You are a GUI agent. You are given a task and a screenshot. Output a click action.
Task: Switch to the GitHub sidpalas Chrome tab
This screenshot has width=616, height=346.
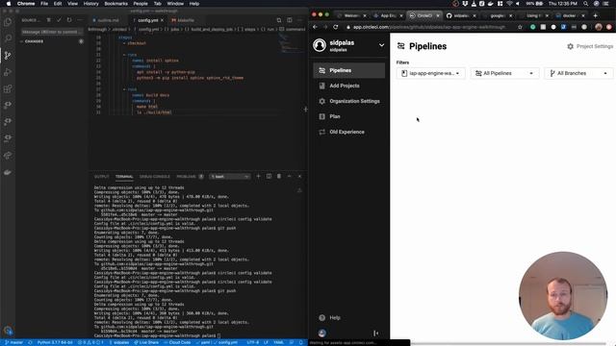[461, 15]
